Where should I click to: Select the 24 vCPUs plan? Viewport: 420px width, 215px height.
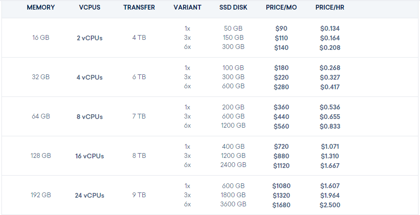(x=90, y=195)
